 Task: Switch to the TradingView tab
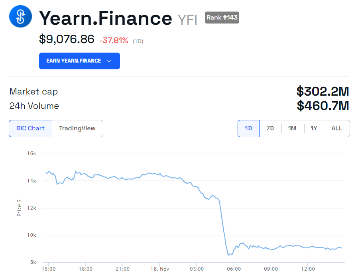77,128
